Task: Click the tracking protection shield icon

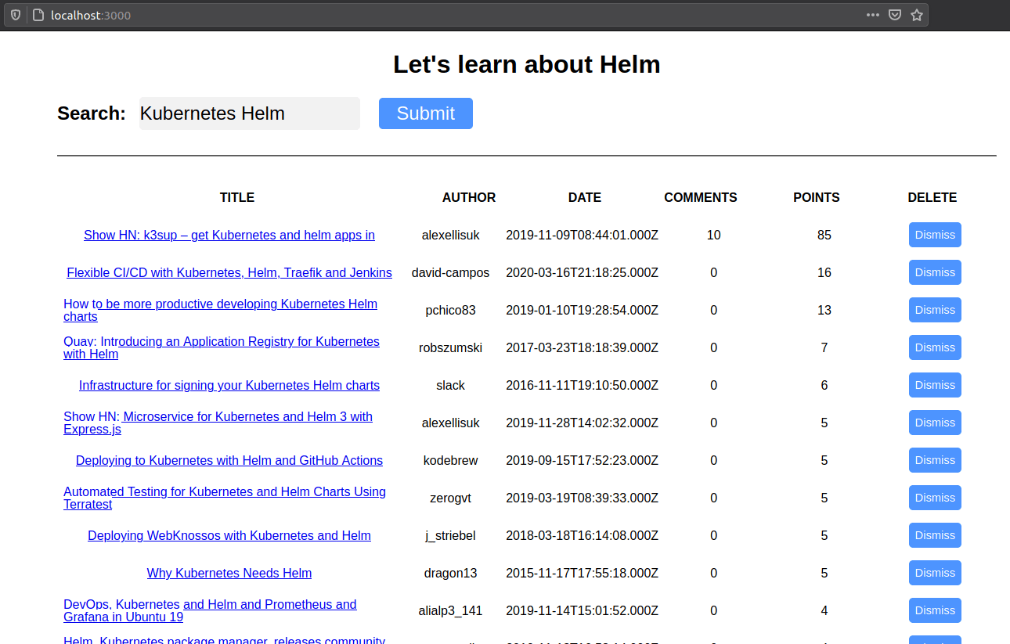Action: pyautogui.click(x=15, y=15)
